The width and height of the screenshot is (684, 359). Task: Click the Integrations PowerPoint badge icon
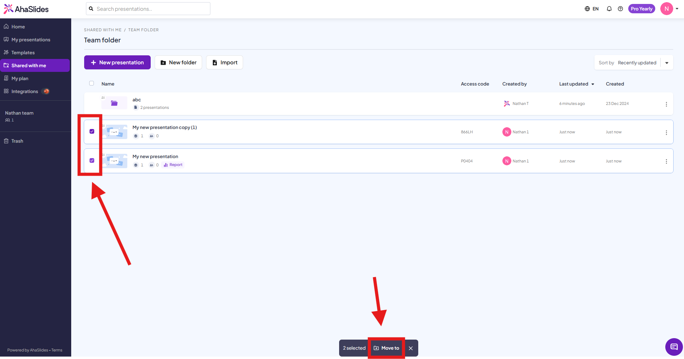(x=46, y=91)
